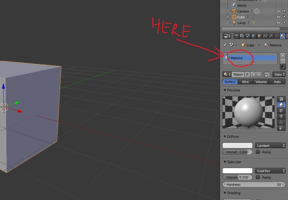288x200 pixels.
Task: Create new material with plus beside F
Action: 254,74
